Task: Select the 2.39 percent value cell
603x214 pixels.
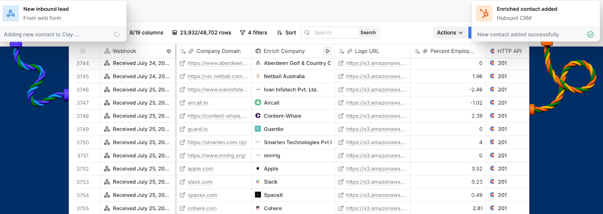Action: coord(448,116)
